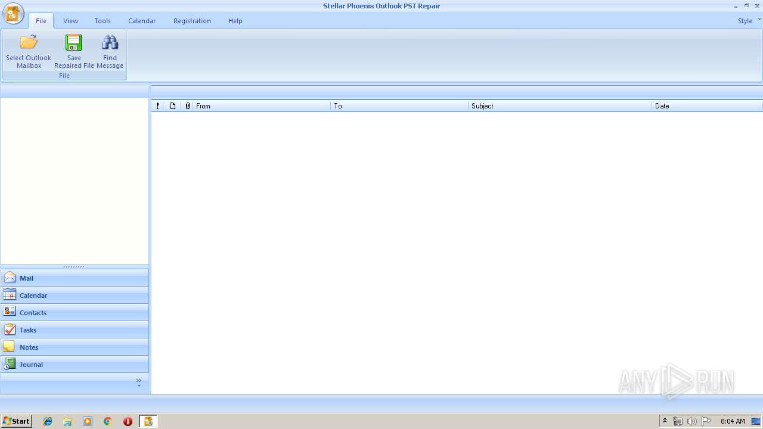The height and width of the screenshot is (429, 763).
Task: Switch to the Tools ribbon tab
Action: tap(103, 21)
